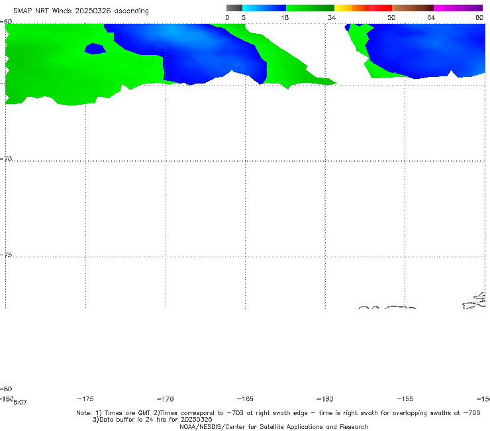Click the '50' label under the color bar
Screen dimensions: 490x431
pyautogui.click(x=391, y=17)
